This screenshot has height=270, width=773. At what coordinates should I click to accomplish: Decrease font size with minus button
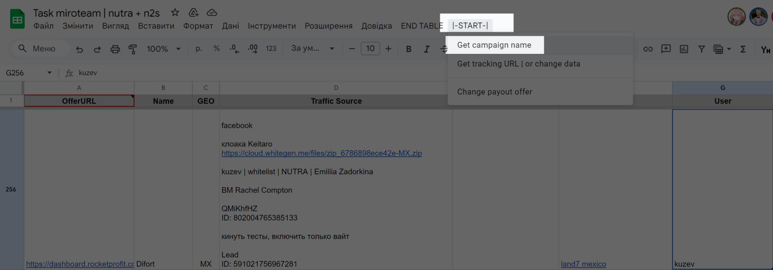click(x=352, y=49)
